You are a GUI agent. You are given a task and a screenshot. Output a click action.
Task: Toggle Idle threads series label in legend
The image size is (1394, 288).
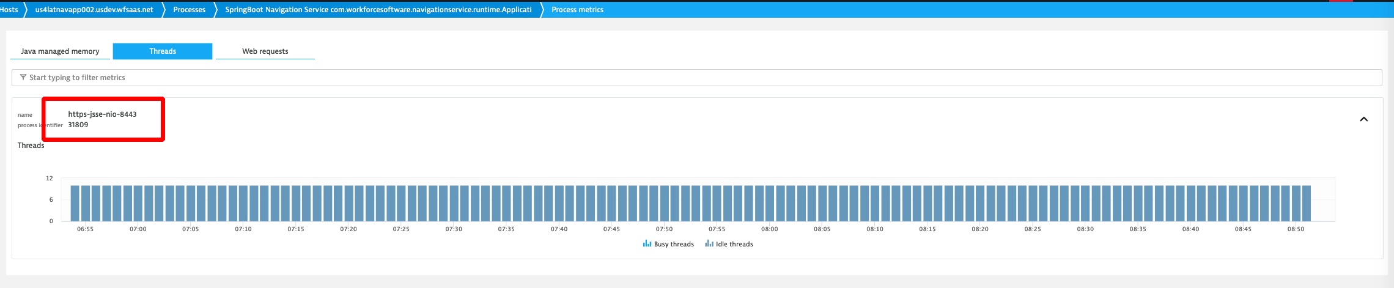734,244
